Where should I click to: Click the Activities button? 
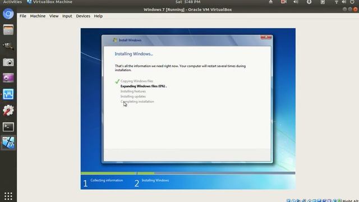12,2
